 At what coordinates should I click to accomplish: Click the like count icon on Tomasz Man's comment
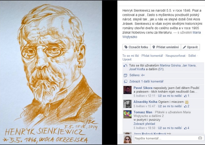tap(185, 128)
